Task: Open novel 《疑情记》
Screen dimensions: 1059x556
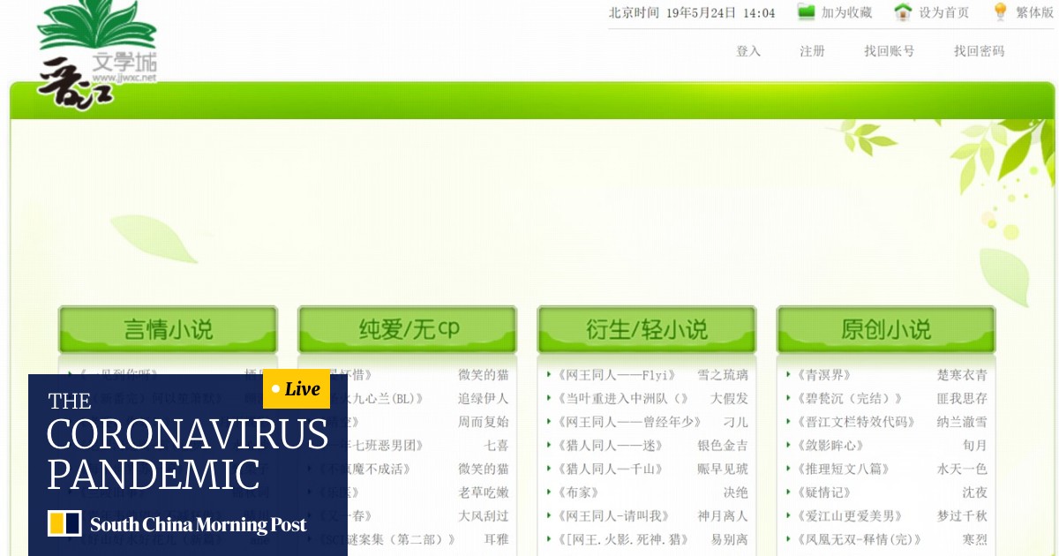Action: coord(823,492)
